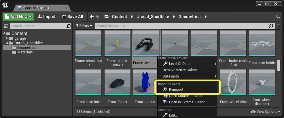Click the asset grid vertical scrollbar

(279, 65)
